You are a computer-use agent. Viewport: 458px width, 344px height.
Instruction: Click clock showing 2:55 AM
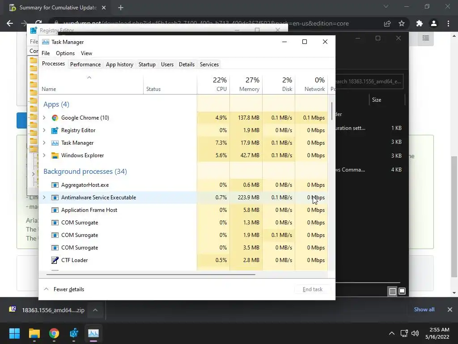tap(439, 330)
